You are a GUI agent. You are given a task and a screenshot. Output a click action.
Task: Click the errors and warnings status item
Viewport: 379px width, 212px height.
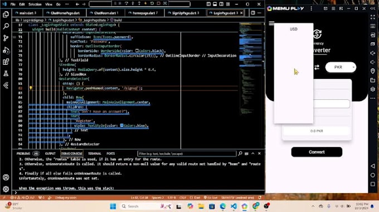point(22,198)
